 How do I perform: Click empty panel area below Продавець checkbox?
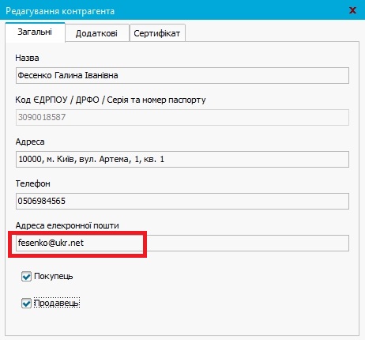[182, 323]
